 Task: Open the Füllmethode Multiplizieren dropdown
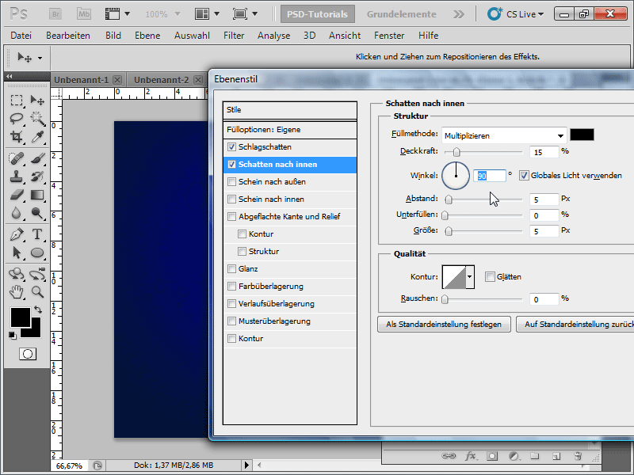coord(504,135)
